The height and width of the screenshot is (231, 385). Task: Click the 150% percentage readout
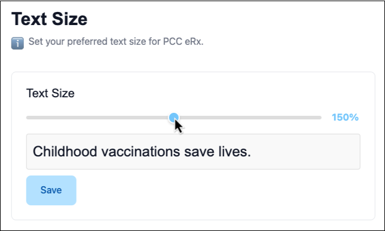(345, 118)
